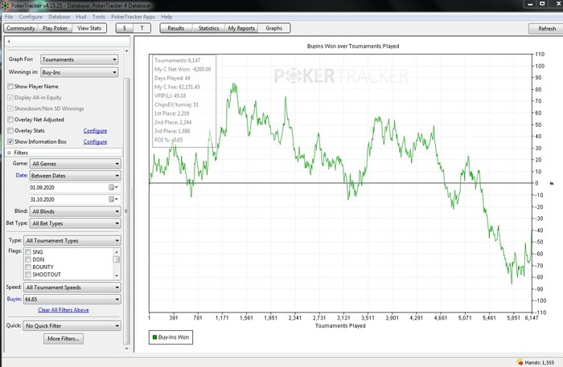Open the Hud menu
The height and width of the screenshot is (367, 563).
pyautogui.click(x=80, y=17)
